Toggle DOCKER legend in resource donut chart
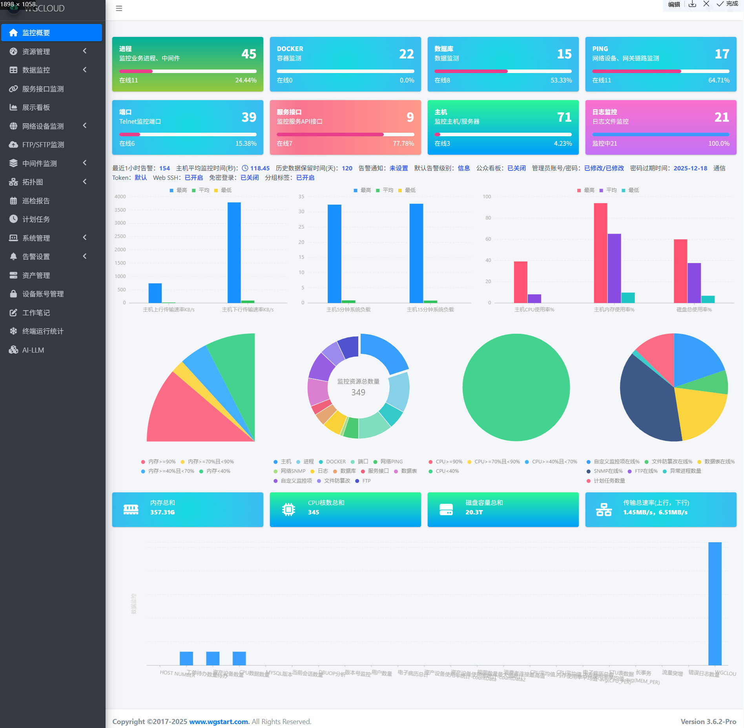Viewport: 744px width, 728px height. click(x=332, y=461)
